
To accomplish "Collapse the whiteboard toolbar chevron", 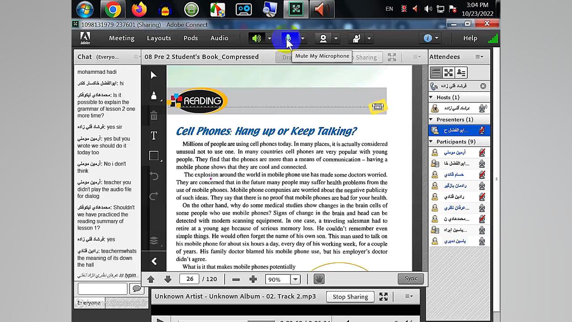I will point(154,261).
